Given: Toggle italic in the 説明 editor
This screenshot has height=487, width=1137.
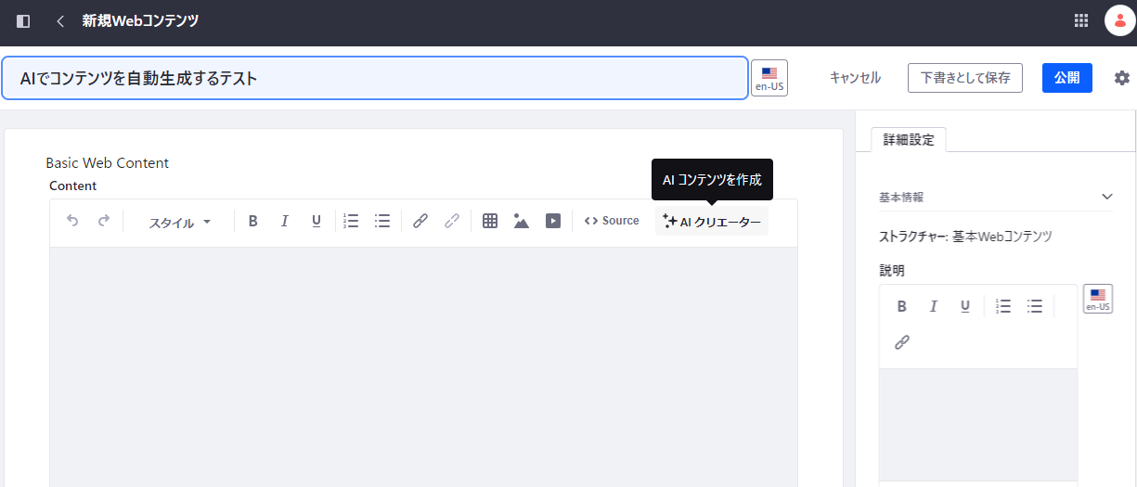Looking at the screenshot, I should point(934,306).
